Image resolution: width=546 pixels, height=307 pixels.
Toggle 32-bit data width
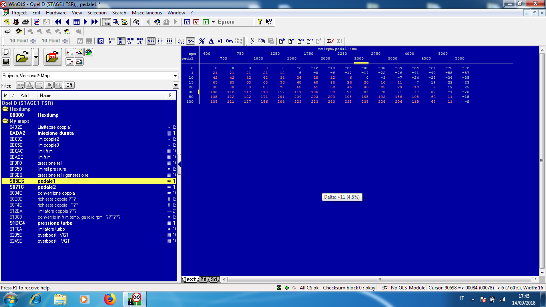tap(130, 41)
